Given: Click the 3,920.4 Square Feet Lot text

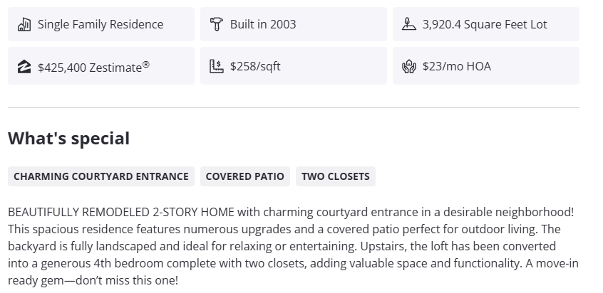Looking at the screenshot, I should point(485,24).
